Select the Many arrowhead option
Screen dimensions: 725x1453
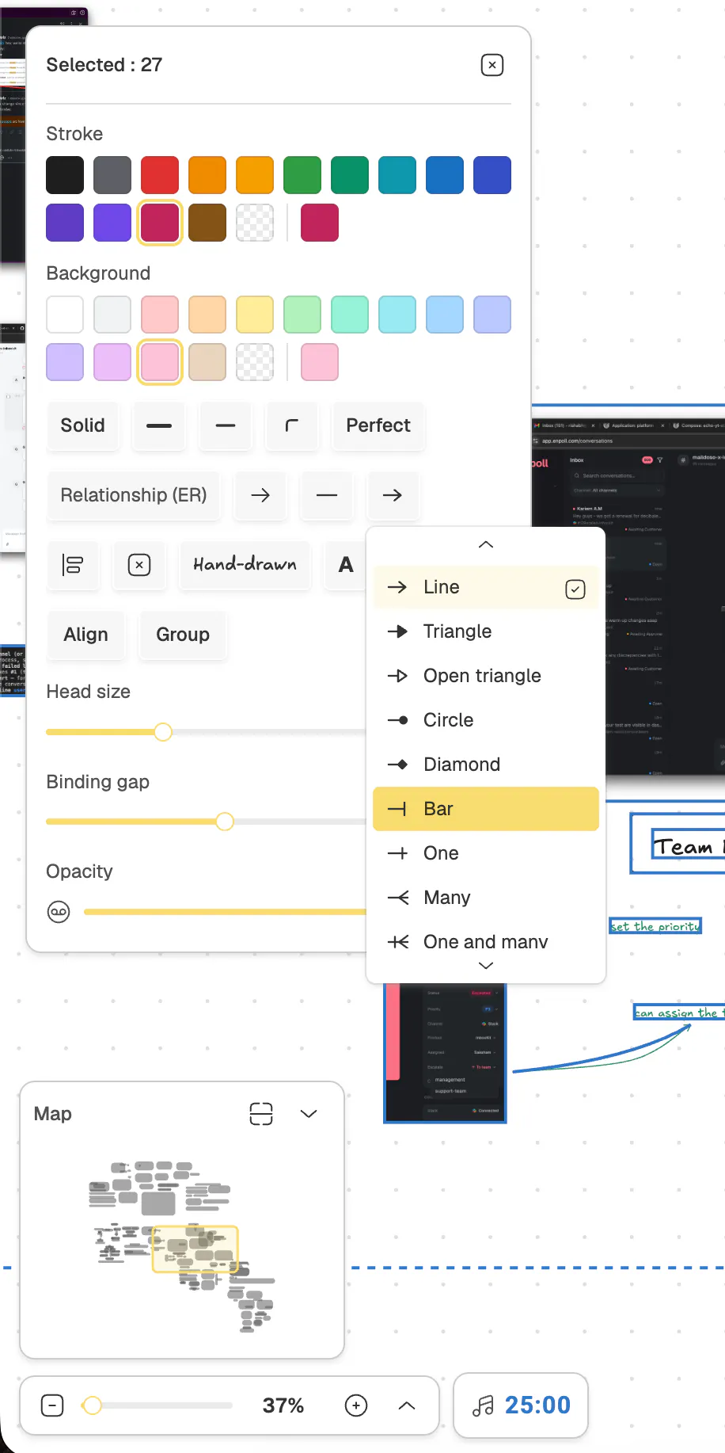pos(486,898)
